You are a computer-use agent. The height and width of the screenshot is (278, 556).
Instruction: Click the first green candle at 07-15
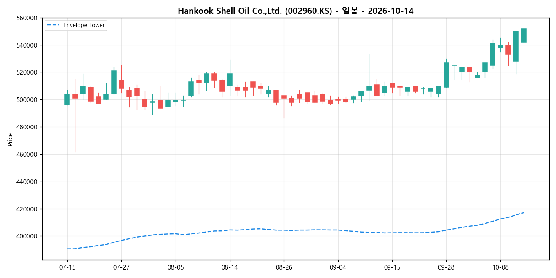[x=67, y=99]
